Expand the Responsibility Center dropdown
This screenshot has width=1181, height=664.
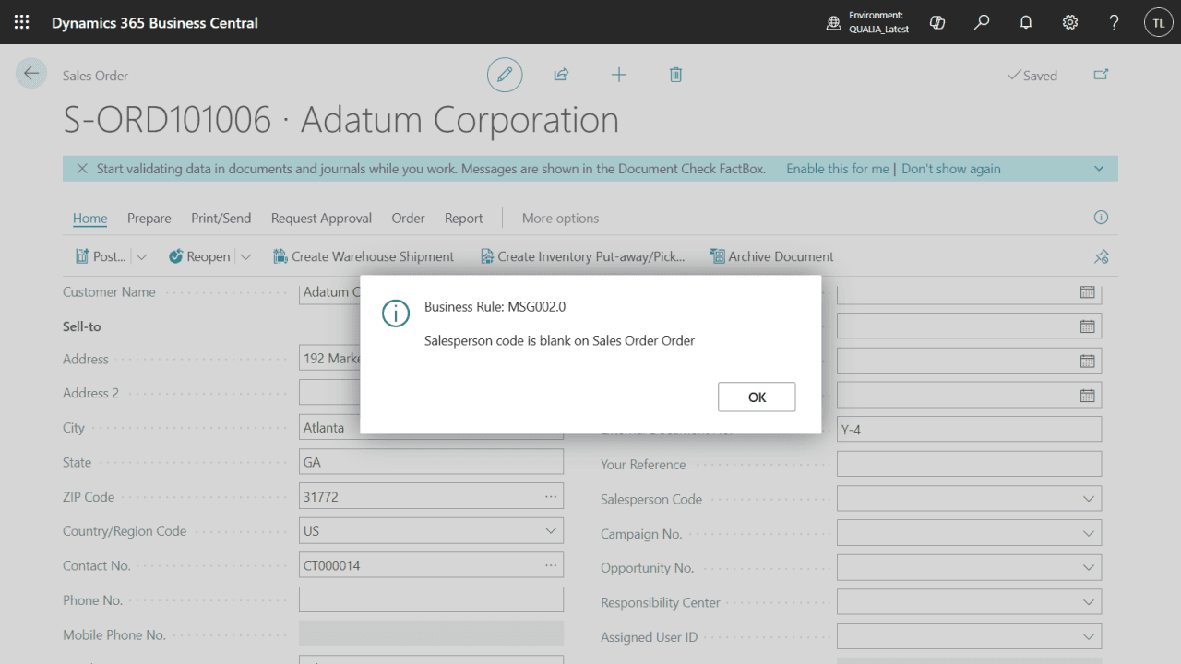pos(1087,602)
